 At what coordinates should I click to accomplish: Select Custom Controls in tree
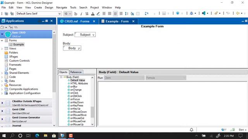click(19, 61)
